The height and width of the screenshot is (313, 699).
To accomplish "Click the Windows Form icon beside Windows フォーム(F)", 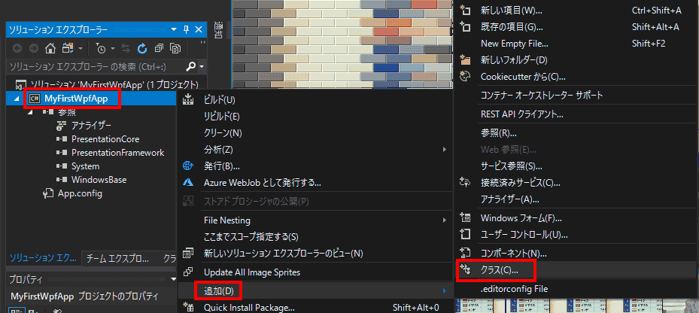I will coord(466,218).
